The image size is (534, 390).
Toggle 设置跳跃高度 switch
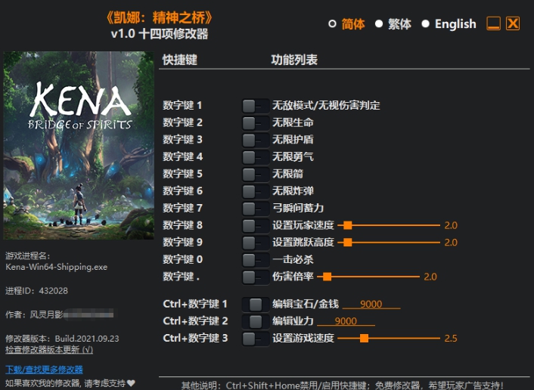pyautogui.click(x=256, y=243)
